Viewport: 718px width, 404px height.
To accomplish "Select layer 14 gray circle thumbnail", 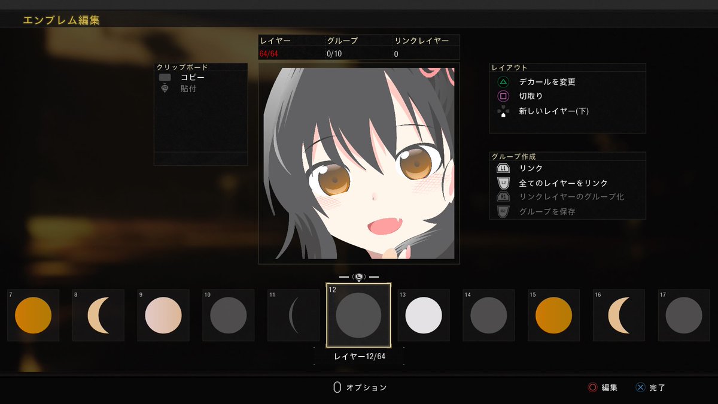I will [489, 315].
